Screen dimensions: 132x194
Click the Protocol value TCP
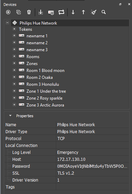point(92,138)
